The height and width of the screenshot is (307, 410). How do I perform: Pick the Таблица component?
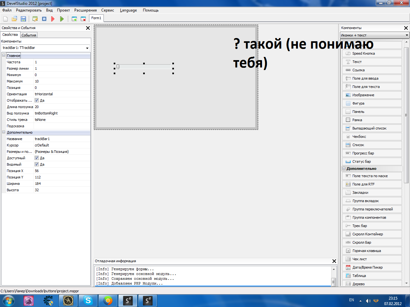[372, 276]
